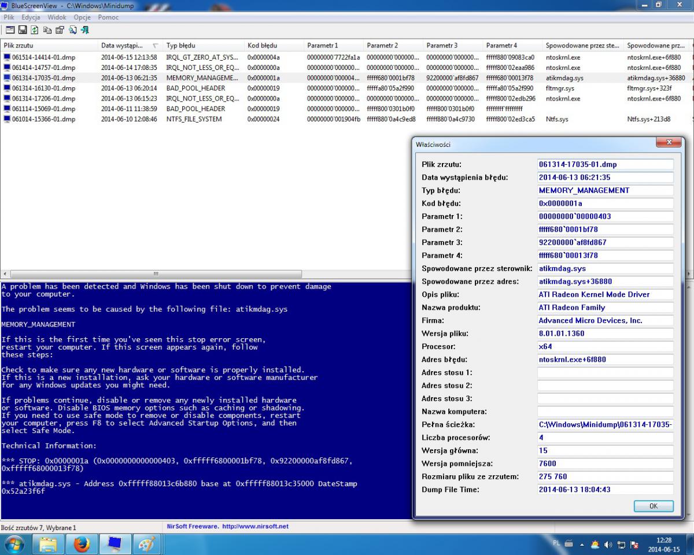Click the on-screen keyboard tray icon
The image size is (694, 555).
[569, 543]
